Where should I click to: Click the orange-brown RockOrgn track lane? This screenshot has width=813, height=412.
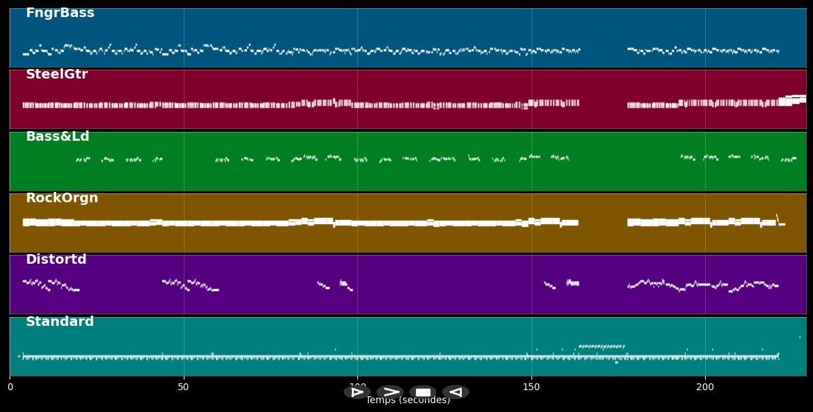point(410,239)
